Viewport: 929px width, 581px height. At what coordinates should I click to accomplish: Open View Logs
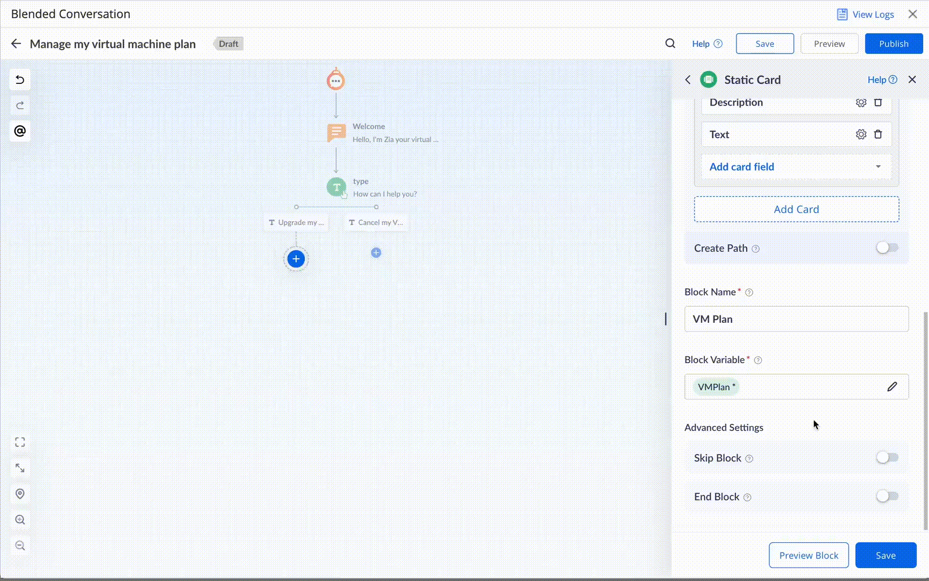point(866,15)
